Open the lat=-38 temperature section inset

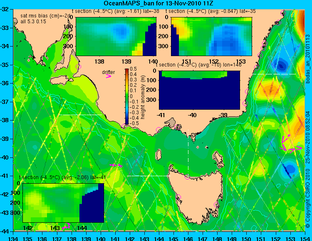pos(116,37)
